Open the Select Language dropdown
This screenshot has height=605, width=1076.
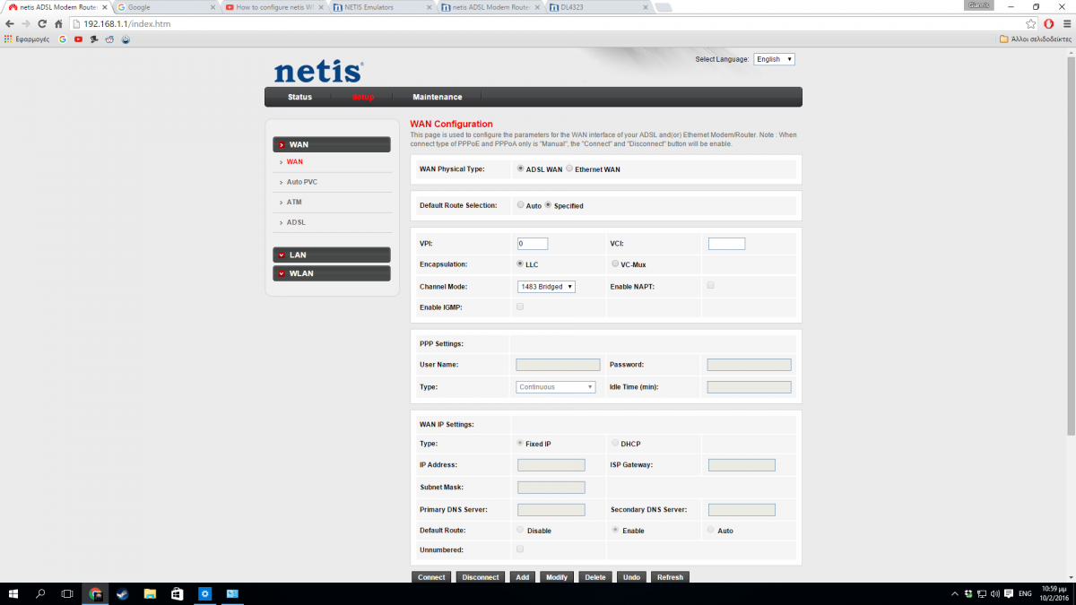click(774, 59)
